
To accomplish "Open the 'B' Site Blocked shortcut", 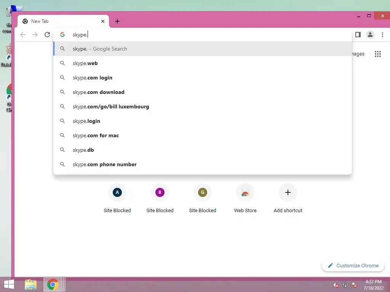I will (x=160, y=199).
